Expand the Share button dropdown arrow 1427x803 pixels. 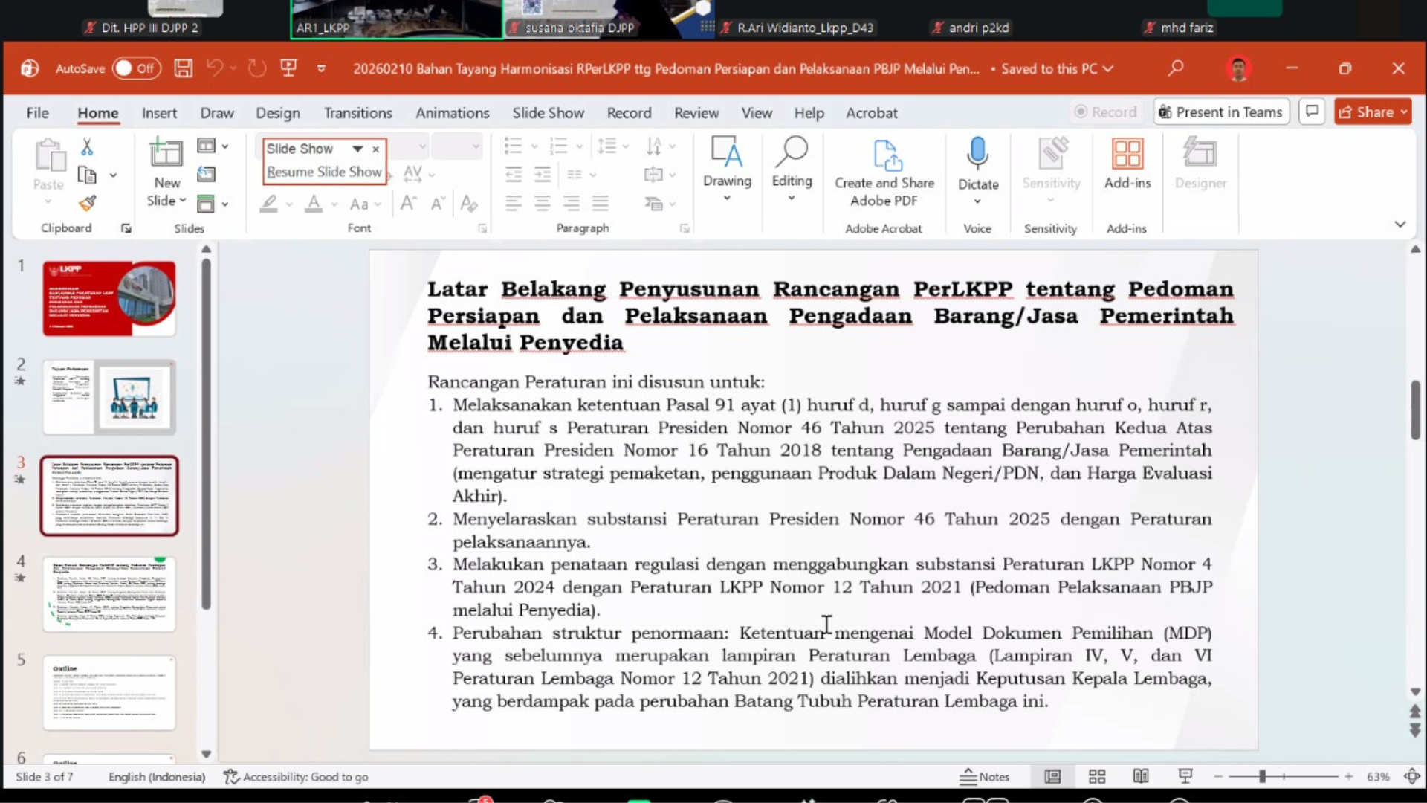click(1404, 112)
